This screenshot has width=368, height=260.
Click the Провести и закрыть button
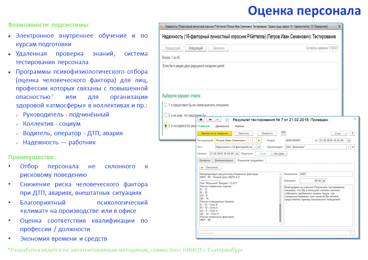click(x=215, y=133)
